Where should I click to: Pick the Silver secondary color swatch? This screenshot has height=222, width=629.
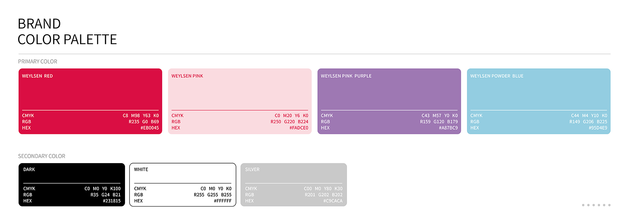294,176
